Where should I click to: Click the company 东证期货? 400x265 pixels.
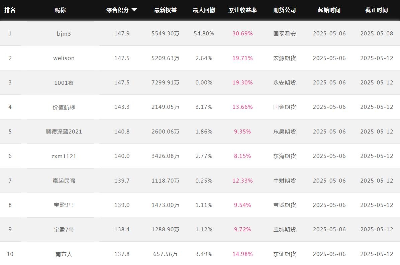(x=284, y=254)
